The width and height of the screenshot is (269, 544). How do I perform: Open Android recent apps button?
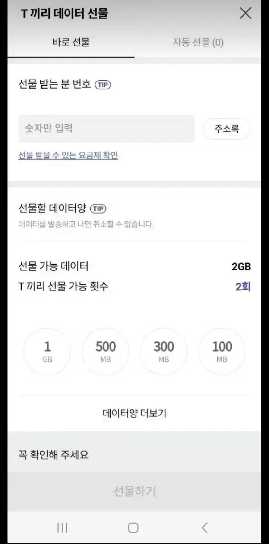pos(62,527)
